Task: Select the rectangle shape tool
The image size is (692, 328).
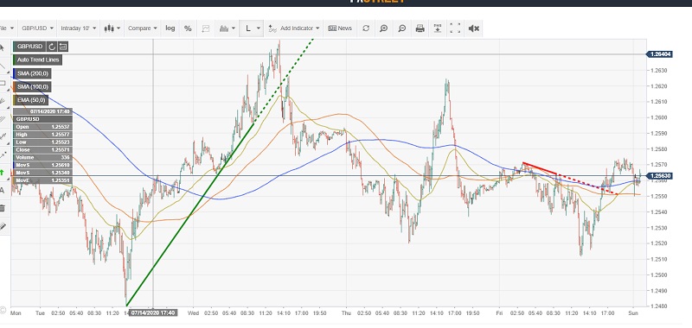Action: (3, 84)
